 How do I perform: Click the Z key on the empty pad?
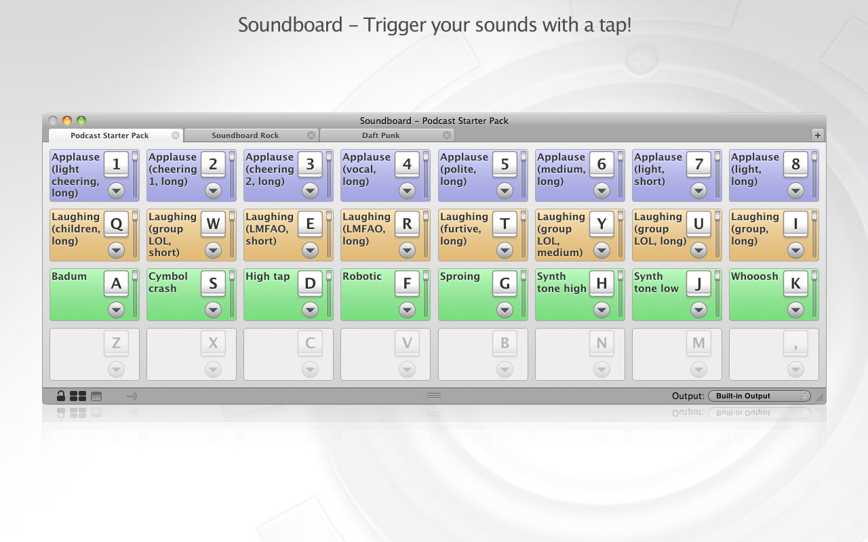[x=116, y=343]
